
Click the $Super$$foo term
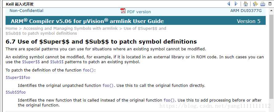[18, 78]
